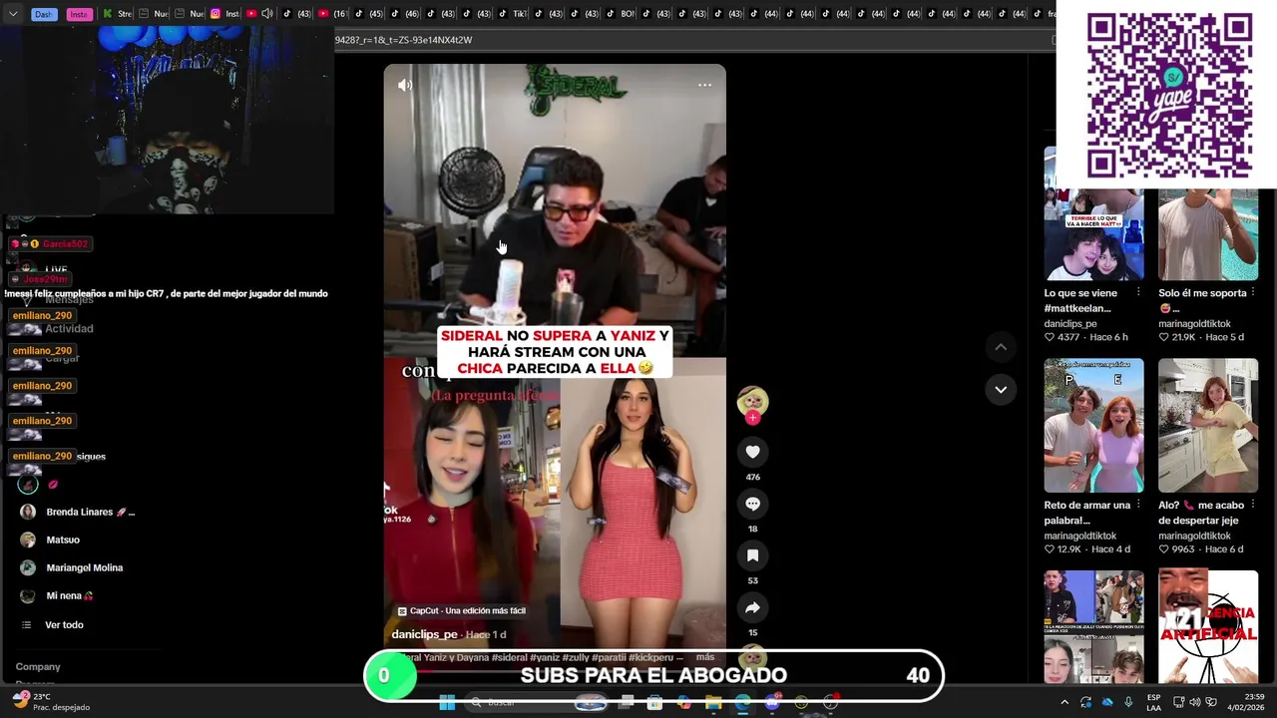
Task: Share the video with the arrow icon
Action: [x=752, y=607]
